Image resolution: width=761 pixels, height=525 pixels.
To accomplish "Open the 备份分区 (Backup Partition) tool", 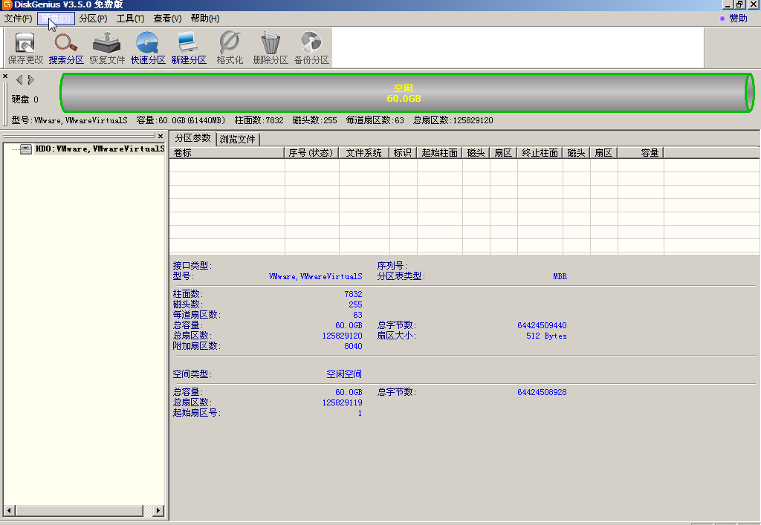I will [x=311, y=48].
